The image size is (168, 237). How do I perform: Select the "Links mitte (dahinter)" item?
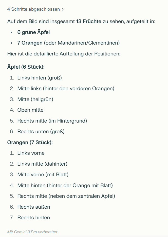click(42, 164)
